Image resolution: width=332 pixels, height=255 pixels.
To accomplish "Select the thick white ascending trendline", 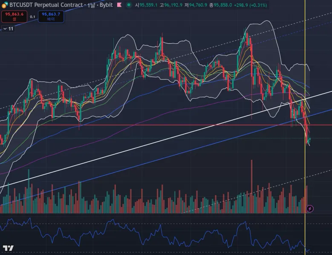I will (166, 139).
